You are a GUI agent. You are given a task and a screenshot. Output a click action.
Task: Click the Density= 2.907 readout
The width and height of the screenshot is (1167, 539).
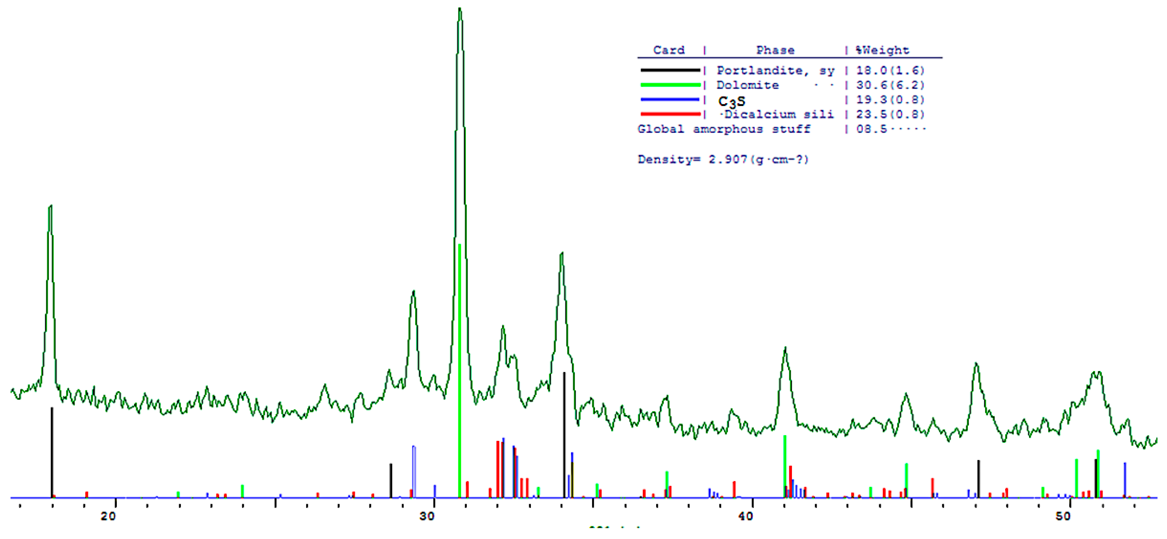tap(723, 159)
